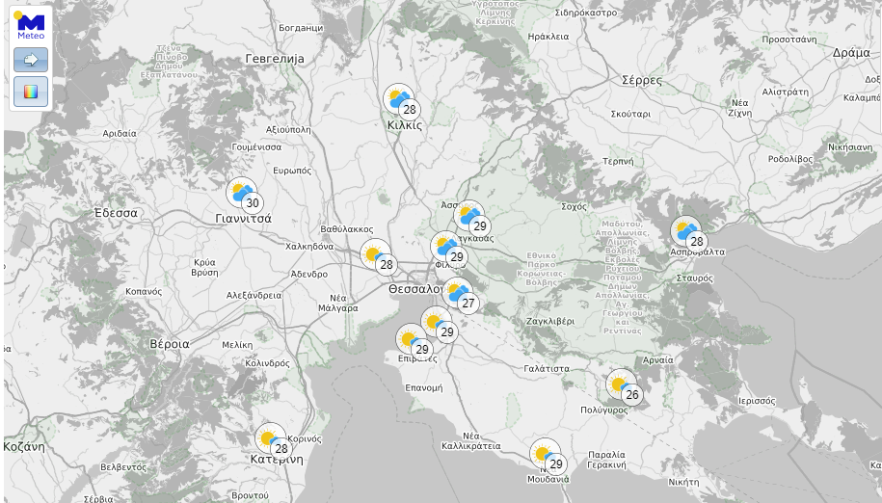This screenshot has height=503, width=882.
Task: Select the Giannitsa weather icon showing 30
Action: pyautogui.click(x=241, y=192)
